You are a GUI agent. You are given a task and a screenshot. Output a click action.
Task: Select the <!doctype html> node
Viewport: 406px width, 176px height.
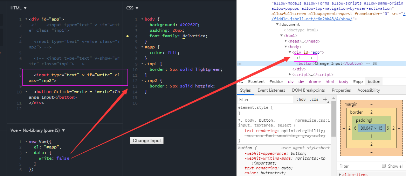(x=301, y=30)
